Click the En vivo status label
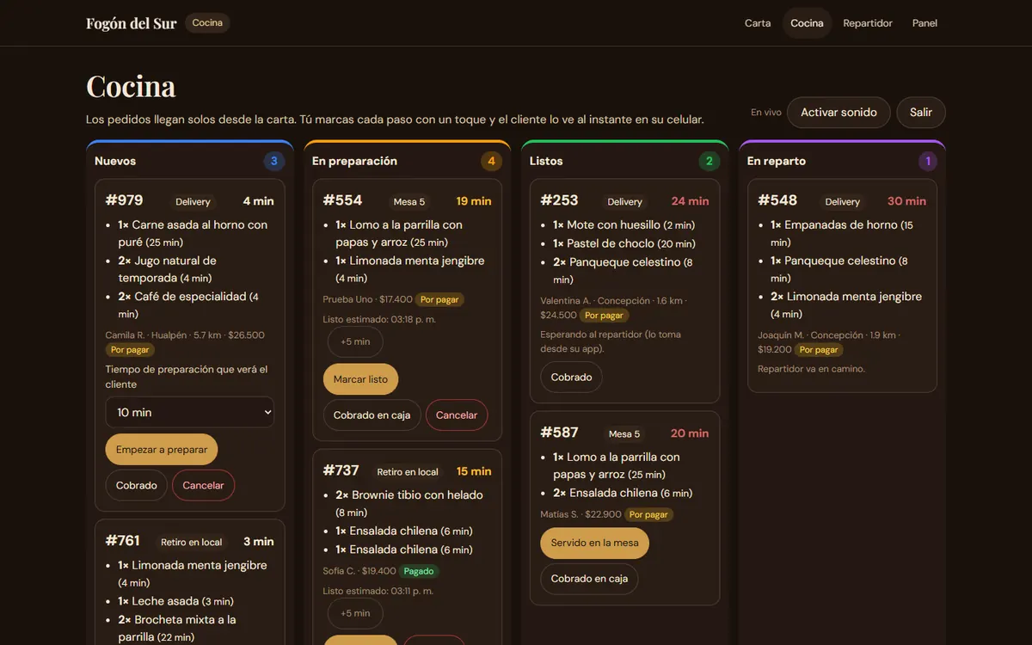Viewport: 1032px width, 645px height. pos(766,113)
